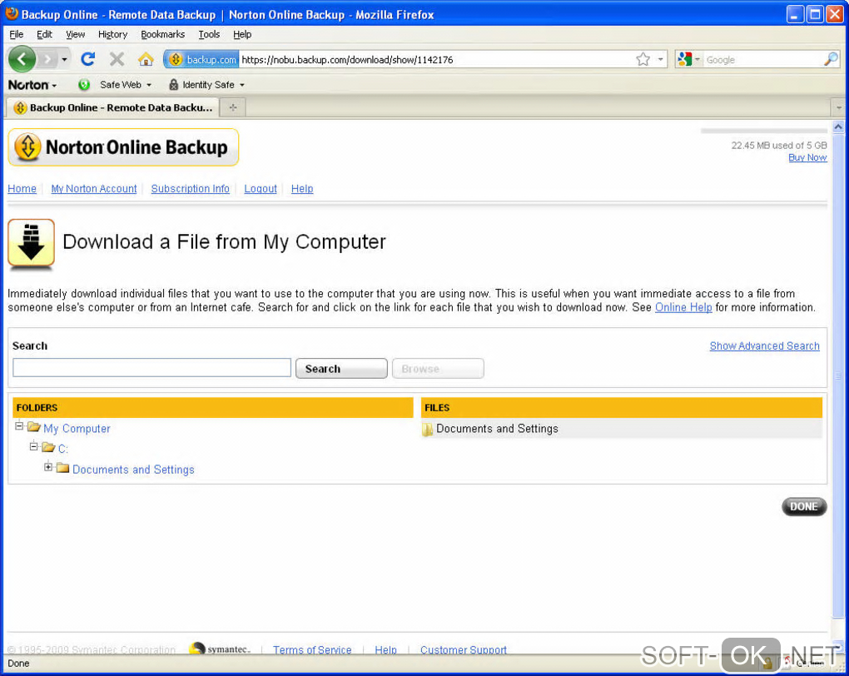Click the Documents and Settings tree folder icon
Viewport: 849px width, 676px height.
62,468
